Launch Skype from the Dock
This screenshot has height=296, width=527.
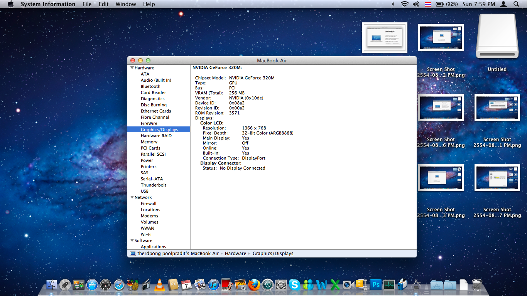tap(294, 285)
